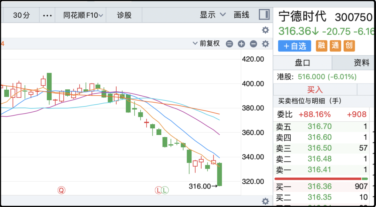Click the red L marker on chart
The height and width of the screenshot is (207, 376).
(x=158, y=190)
